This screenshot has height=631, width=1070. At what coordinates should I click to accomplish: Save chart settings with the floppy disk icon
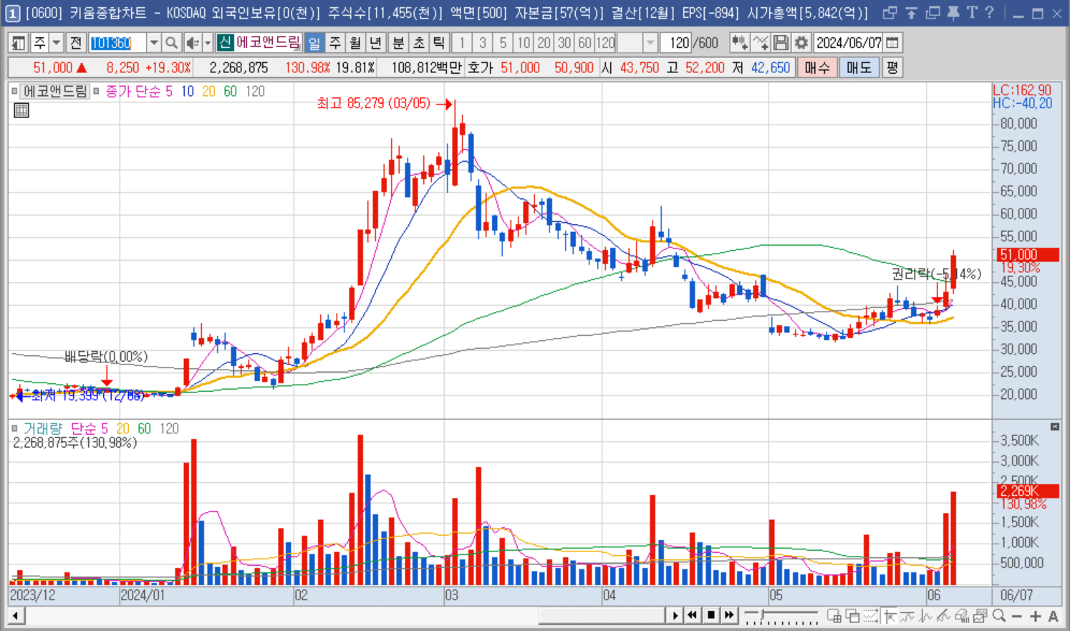pos(781,43)
